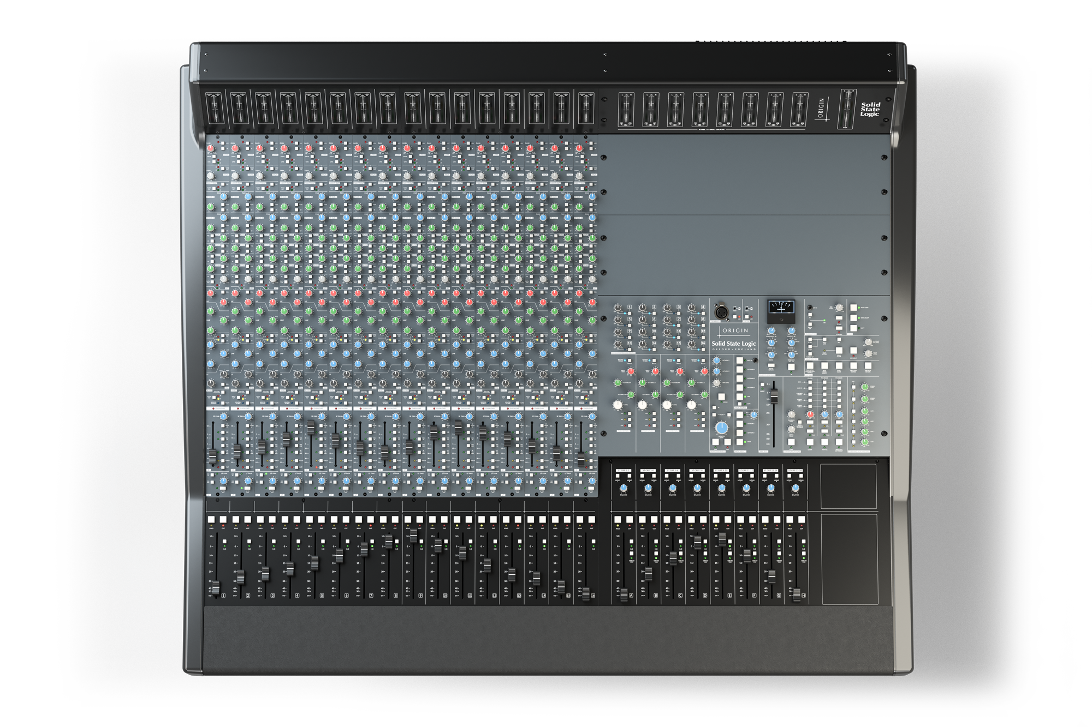Click bus routing button number 1
Viewport: 1092px width, 727px height.
[x=629, y=308]
